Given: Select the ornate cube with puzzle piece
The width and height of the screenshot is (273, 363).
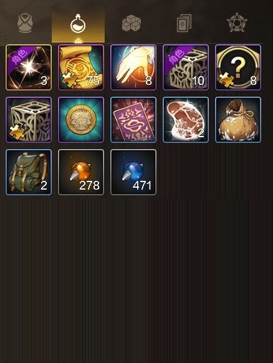Looking at the screenshot, I should (x=29, y=120).
